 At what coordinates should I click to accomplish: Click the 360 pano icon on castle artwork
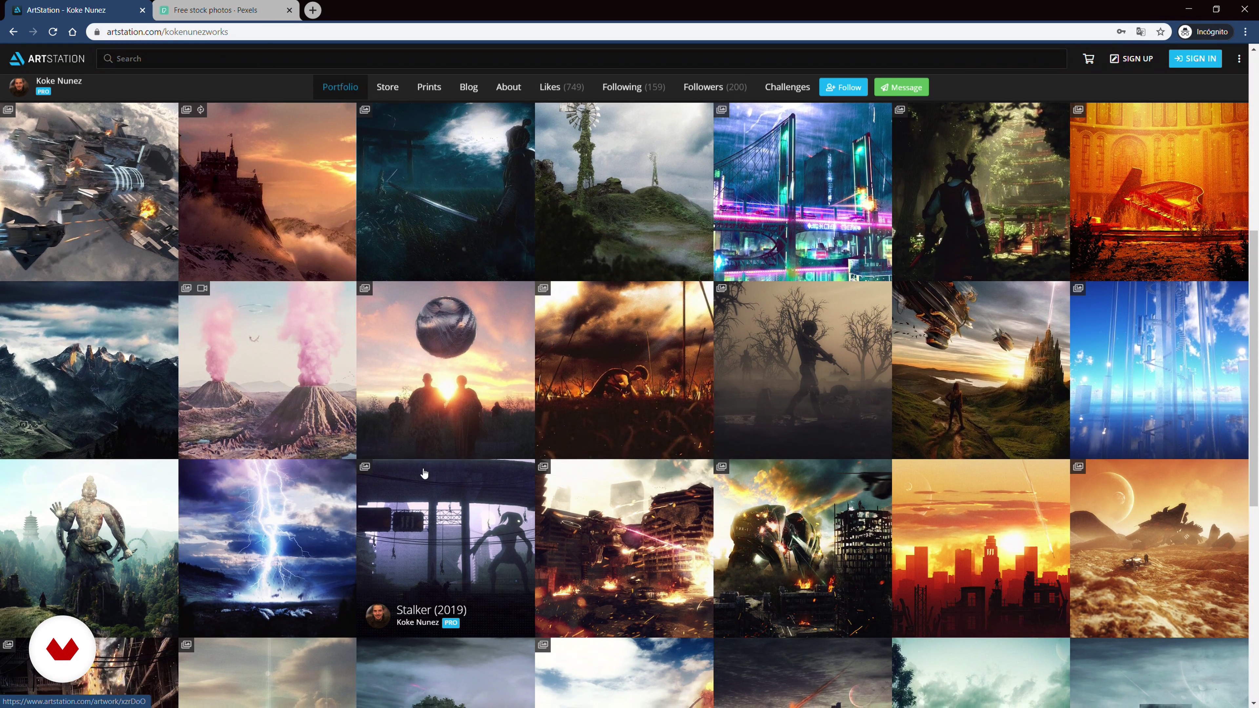201,109
